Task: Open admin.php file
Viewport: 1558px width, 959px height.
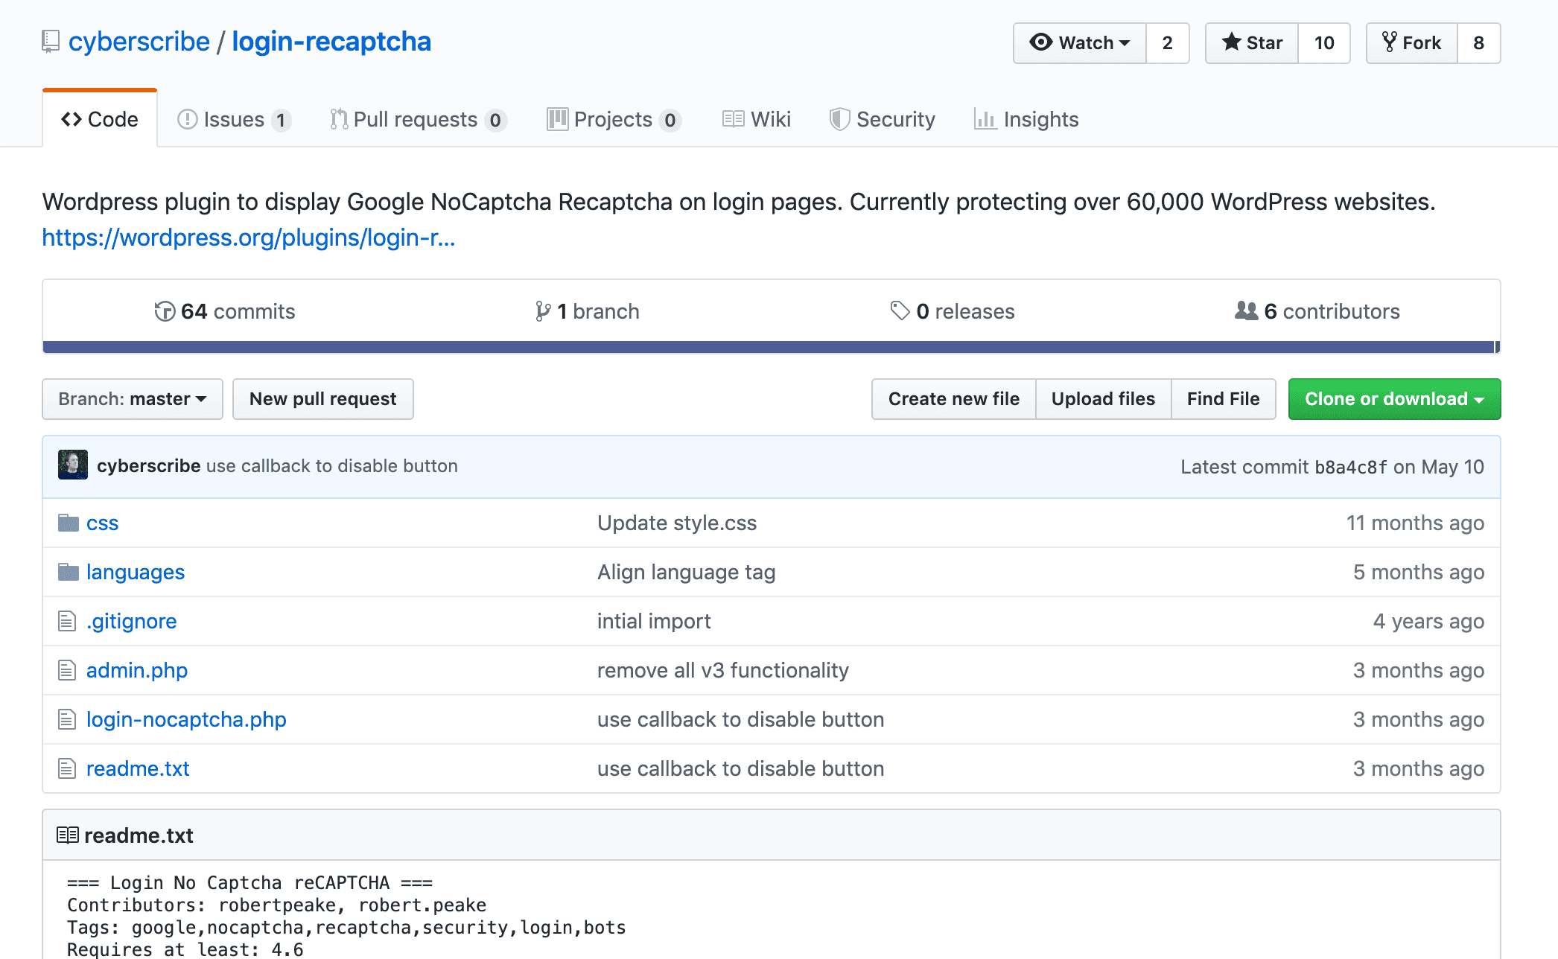Action: pyautogui.click(x=137, y=670)
